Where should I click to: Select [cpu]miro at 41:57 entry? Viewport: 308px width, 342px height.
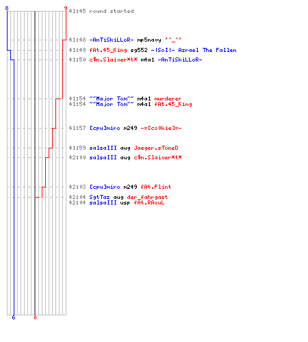coord(105,128)
